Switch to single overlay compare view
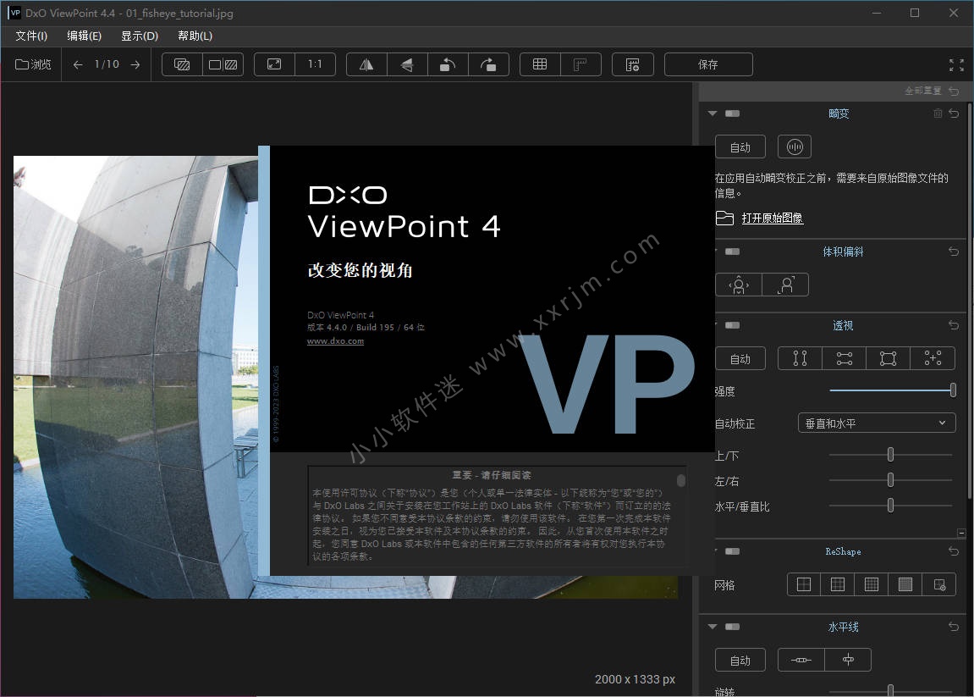The width and height of the screenshot is (974, 697). [x=182, y=64]
